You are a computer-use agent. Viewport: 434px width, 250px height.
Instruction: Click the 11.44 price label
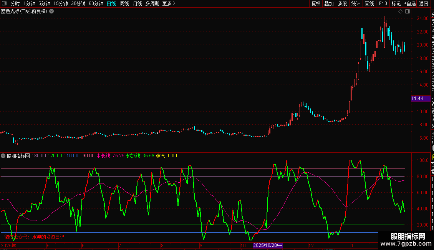[x=417, y=98]
